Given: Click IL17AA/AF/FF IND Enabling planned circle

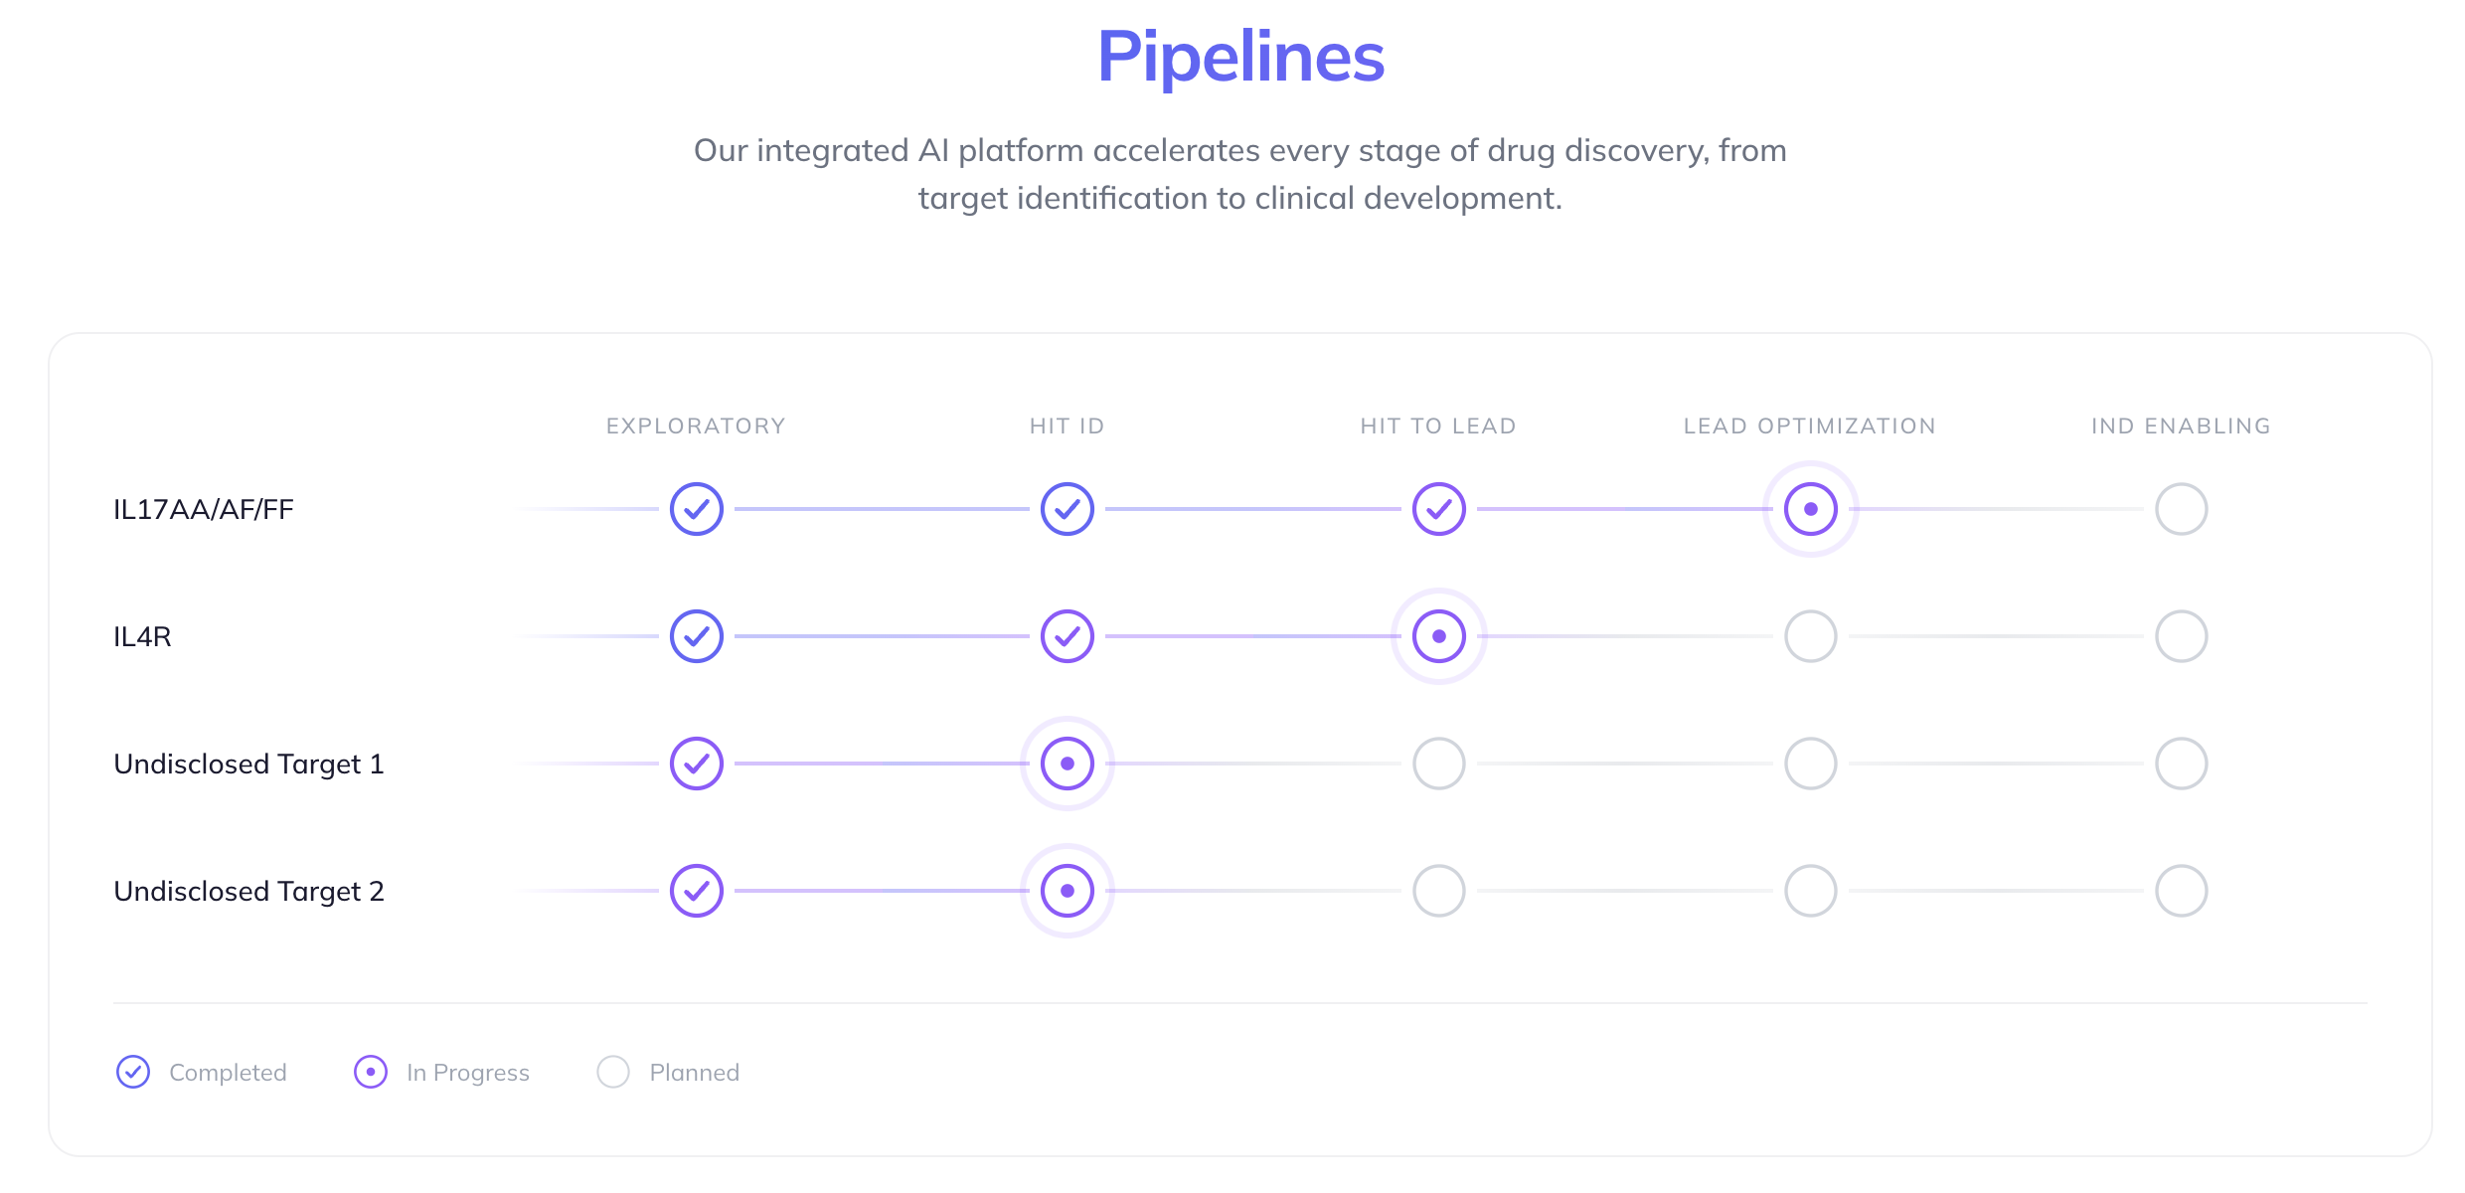Looking at the screenshot, I should point(2182,509).
